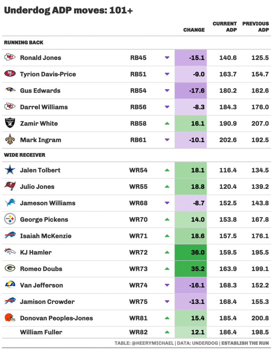Click the purple down arrow for Gus Edwards
Viewport: 273px width, 350px height.
pyautogui.click(x=167, y=91)
